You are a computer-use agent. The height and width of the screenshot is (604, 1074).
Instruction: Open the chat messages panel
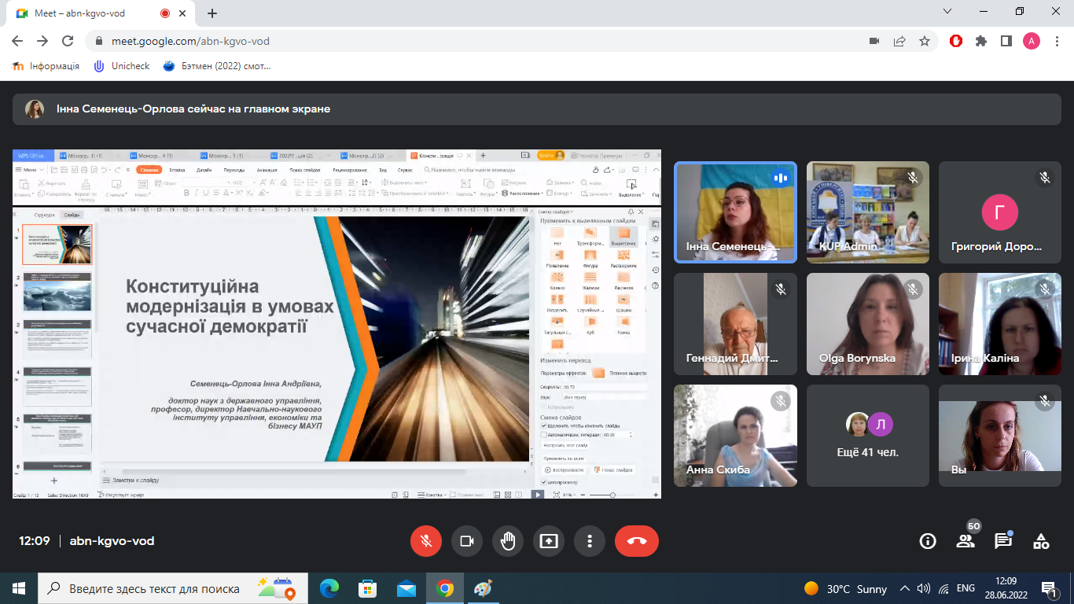click(1002, 541)
